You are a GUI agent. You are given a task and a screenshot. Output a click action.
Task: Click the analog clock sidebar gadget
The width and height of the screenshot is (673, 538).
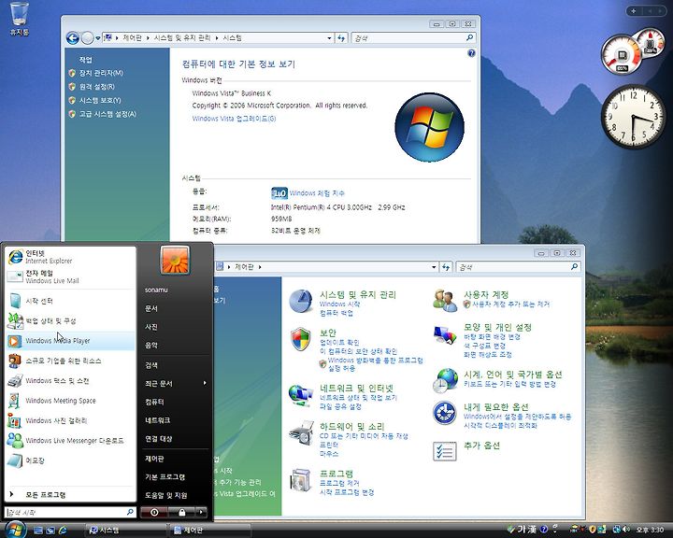coord(633,116)
